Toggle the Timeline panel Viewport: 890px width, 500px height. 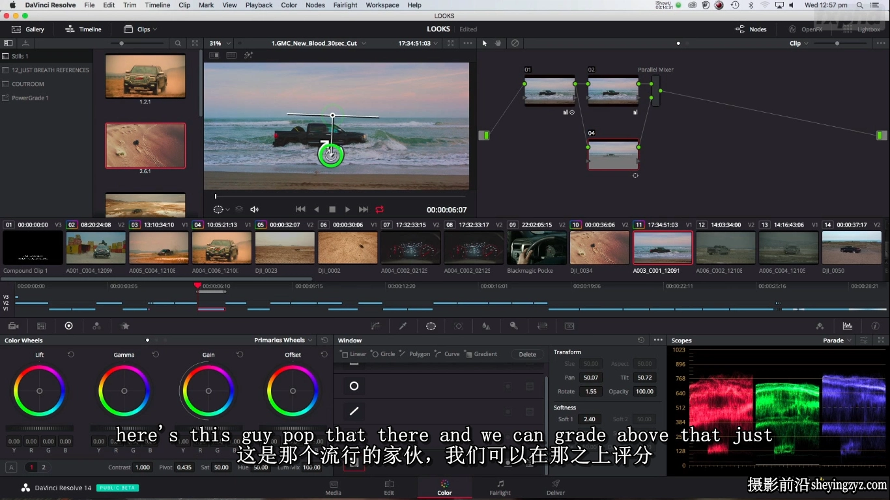(83, 29)
